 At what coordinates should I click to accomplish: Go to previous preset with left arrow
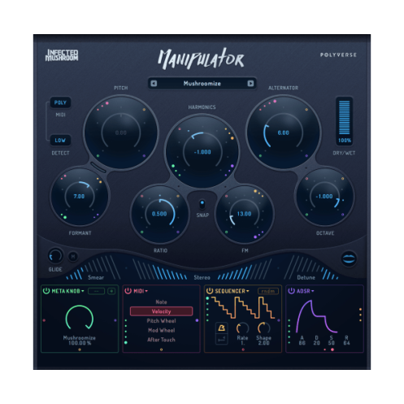(154, 84)
